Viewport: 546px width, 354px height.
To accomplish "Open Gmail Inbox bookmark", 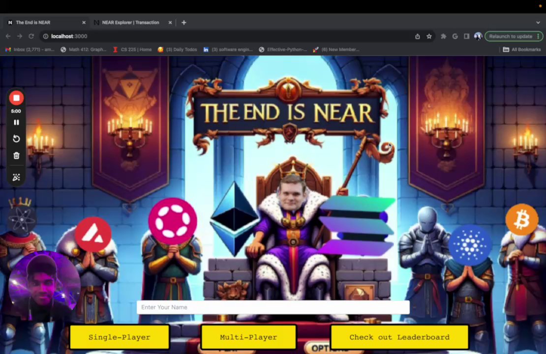I will click(30, 50).
